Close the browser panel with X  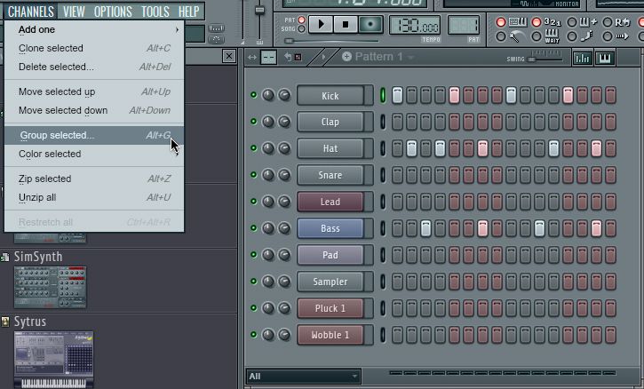pyautogui.click(x=229, y=56)
